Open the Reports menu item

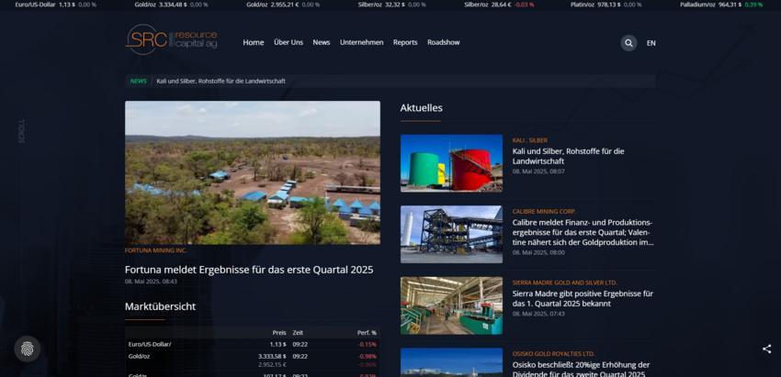click(405, 43)
